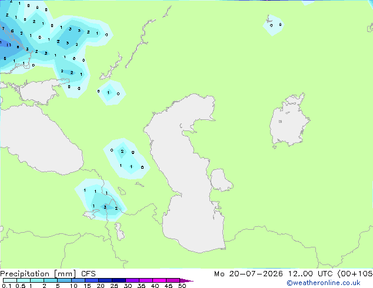The width and height of the screenshot is (373, 288).
Task: Click the "25" legend scale label
Action: 114,286
